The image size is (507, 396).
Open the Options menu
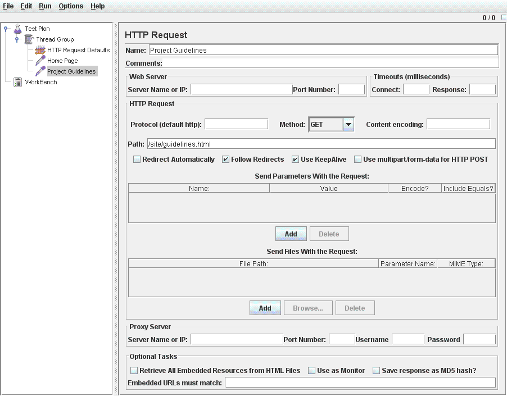click(71, 6)
